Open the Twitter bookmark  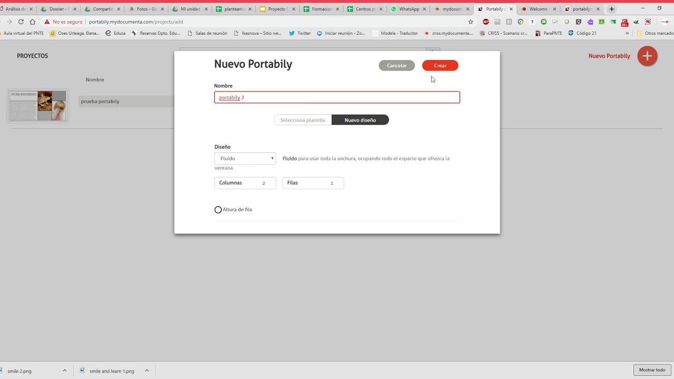[x=300, y=33]
